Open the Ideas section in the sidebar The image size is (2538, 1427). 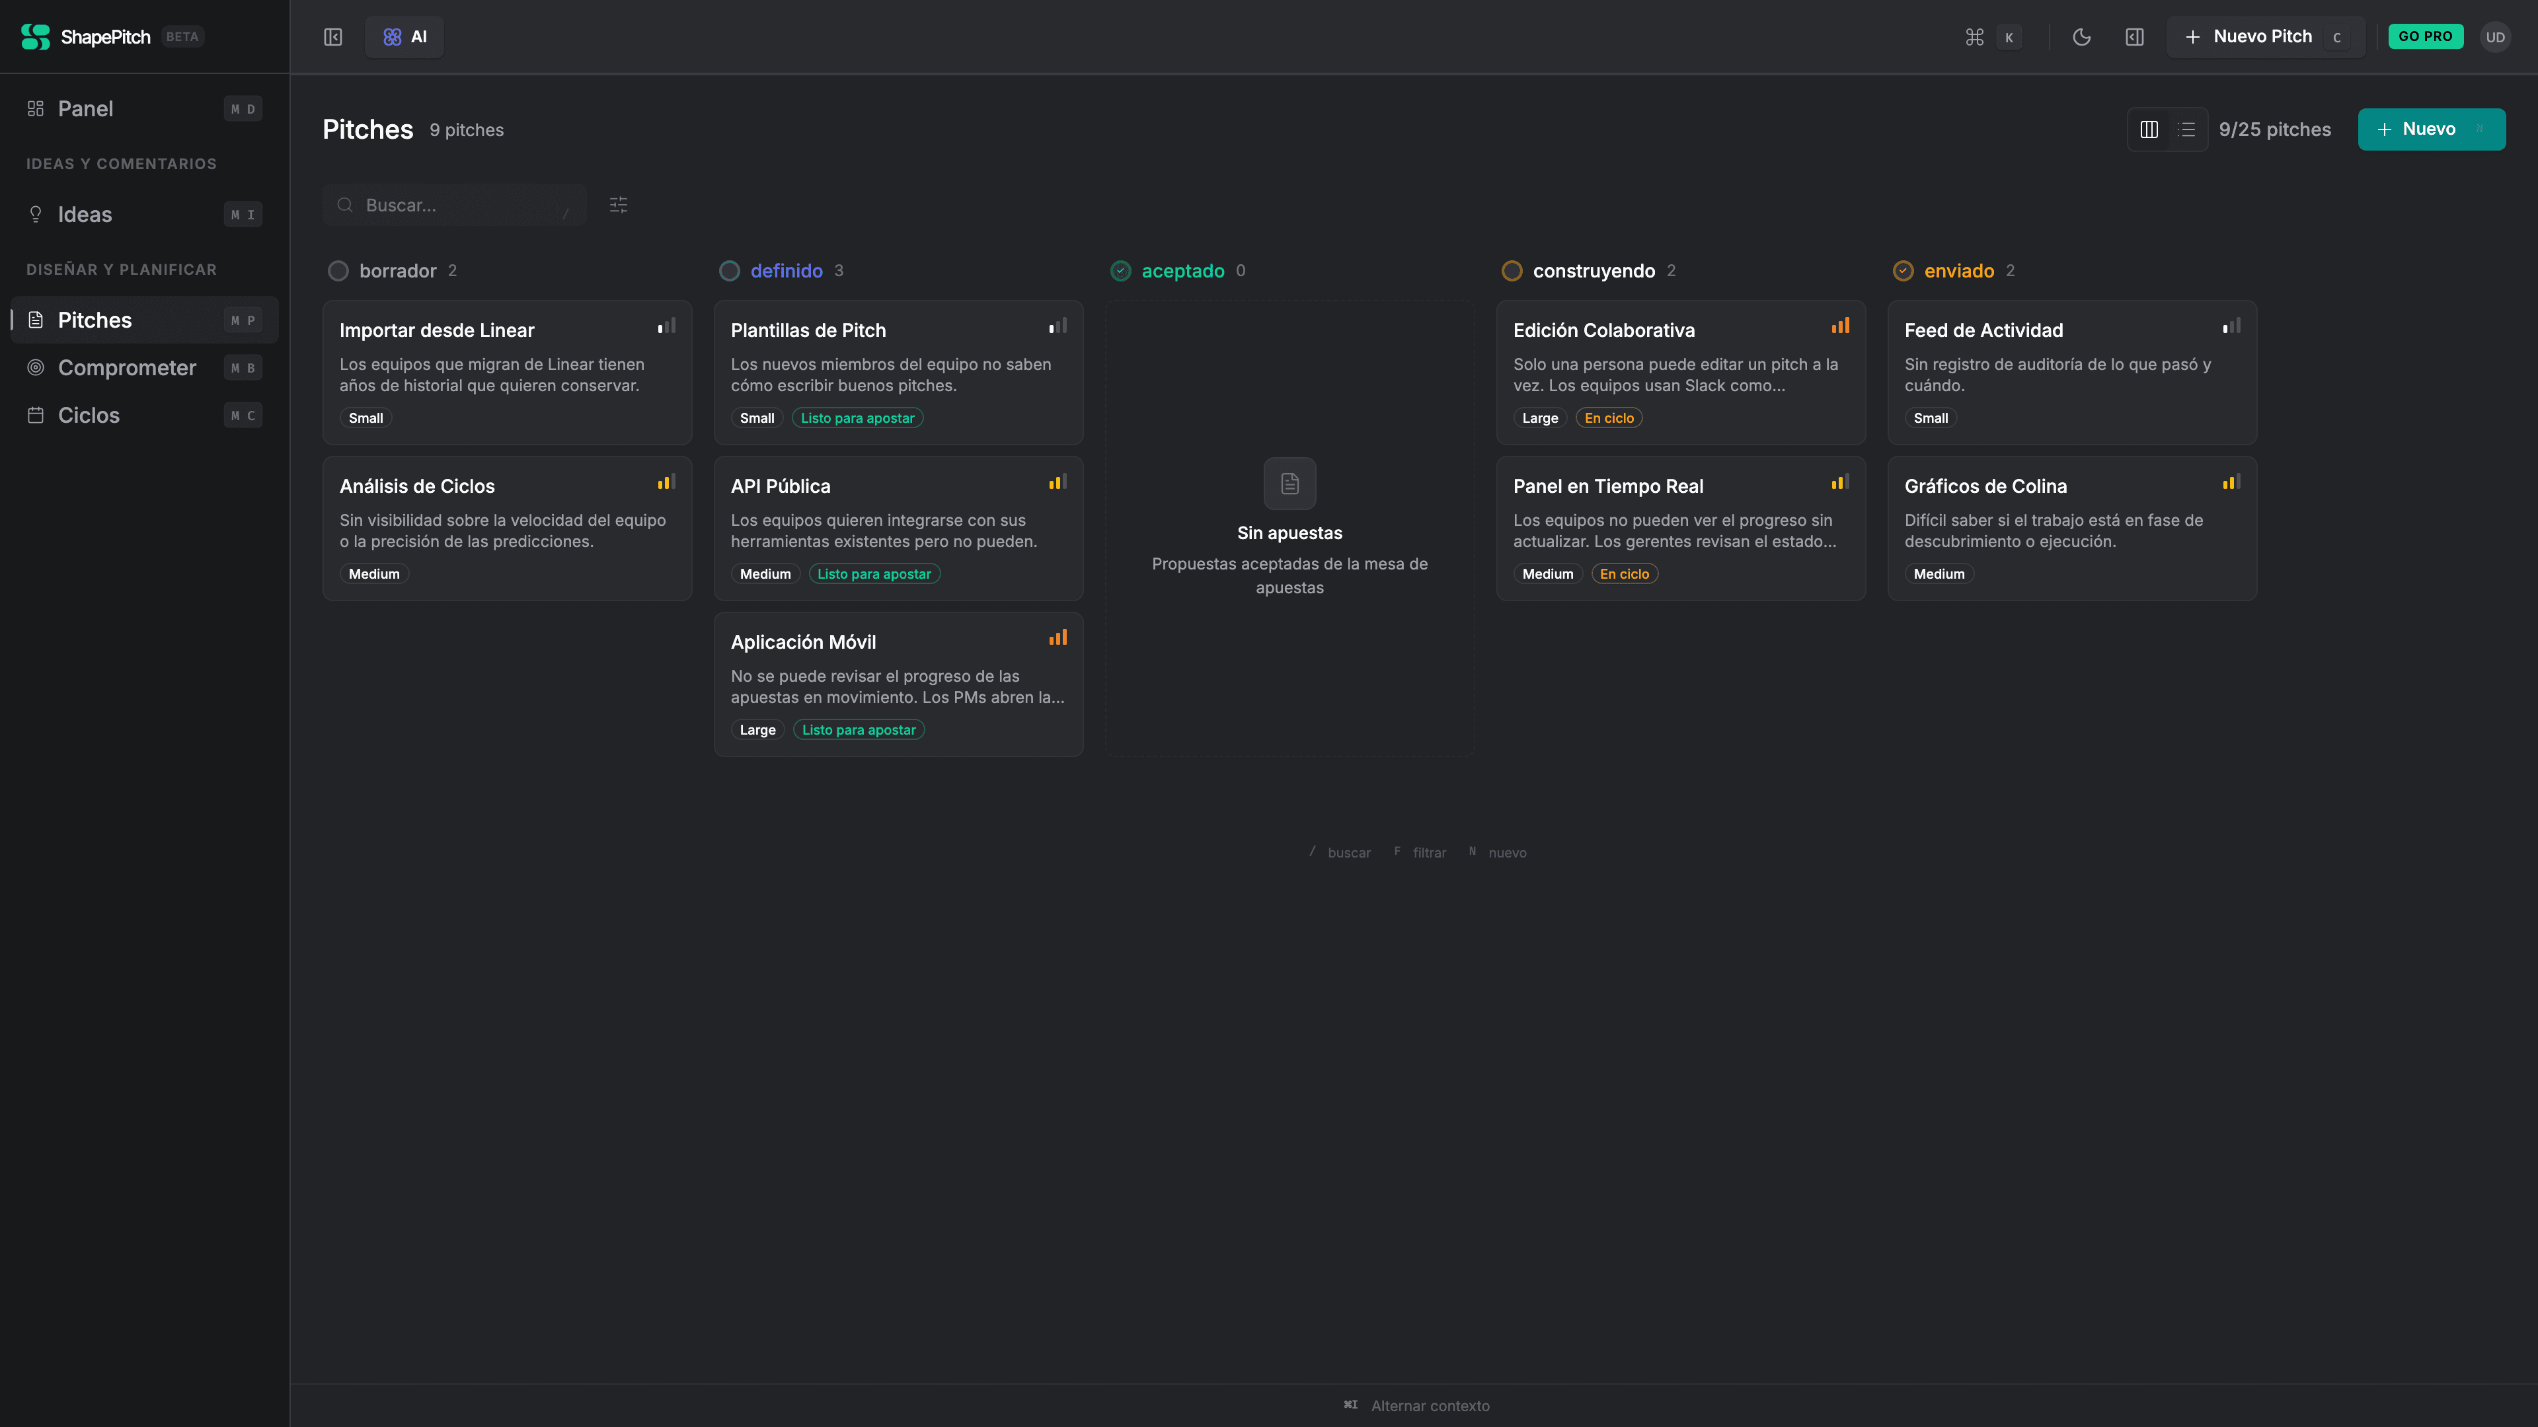[85, 213]
